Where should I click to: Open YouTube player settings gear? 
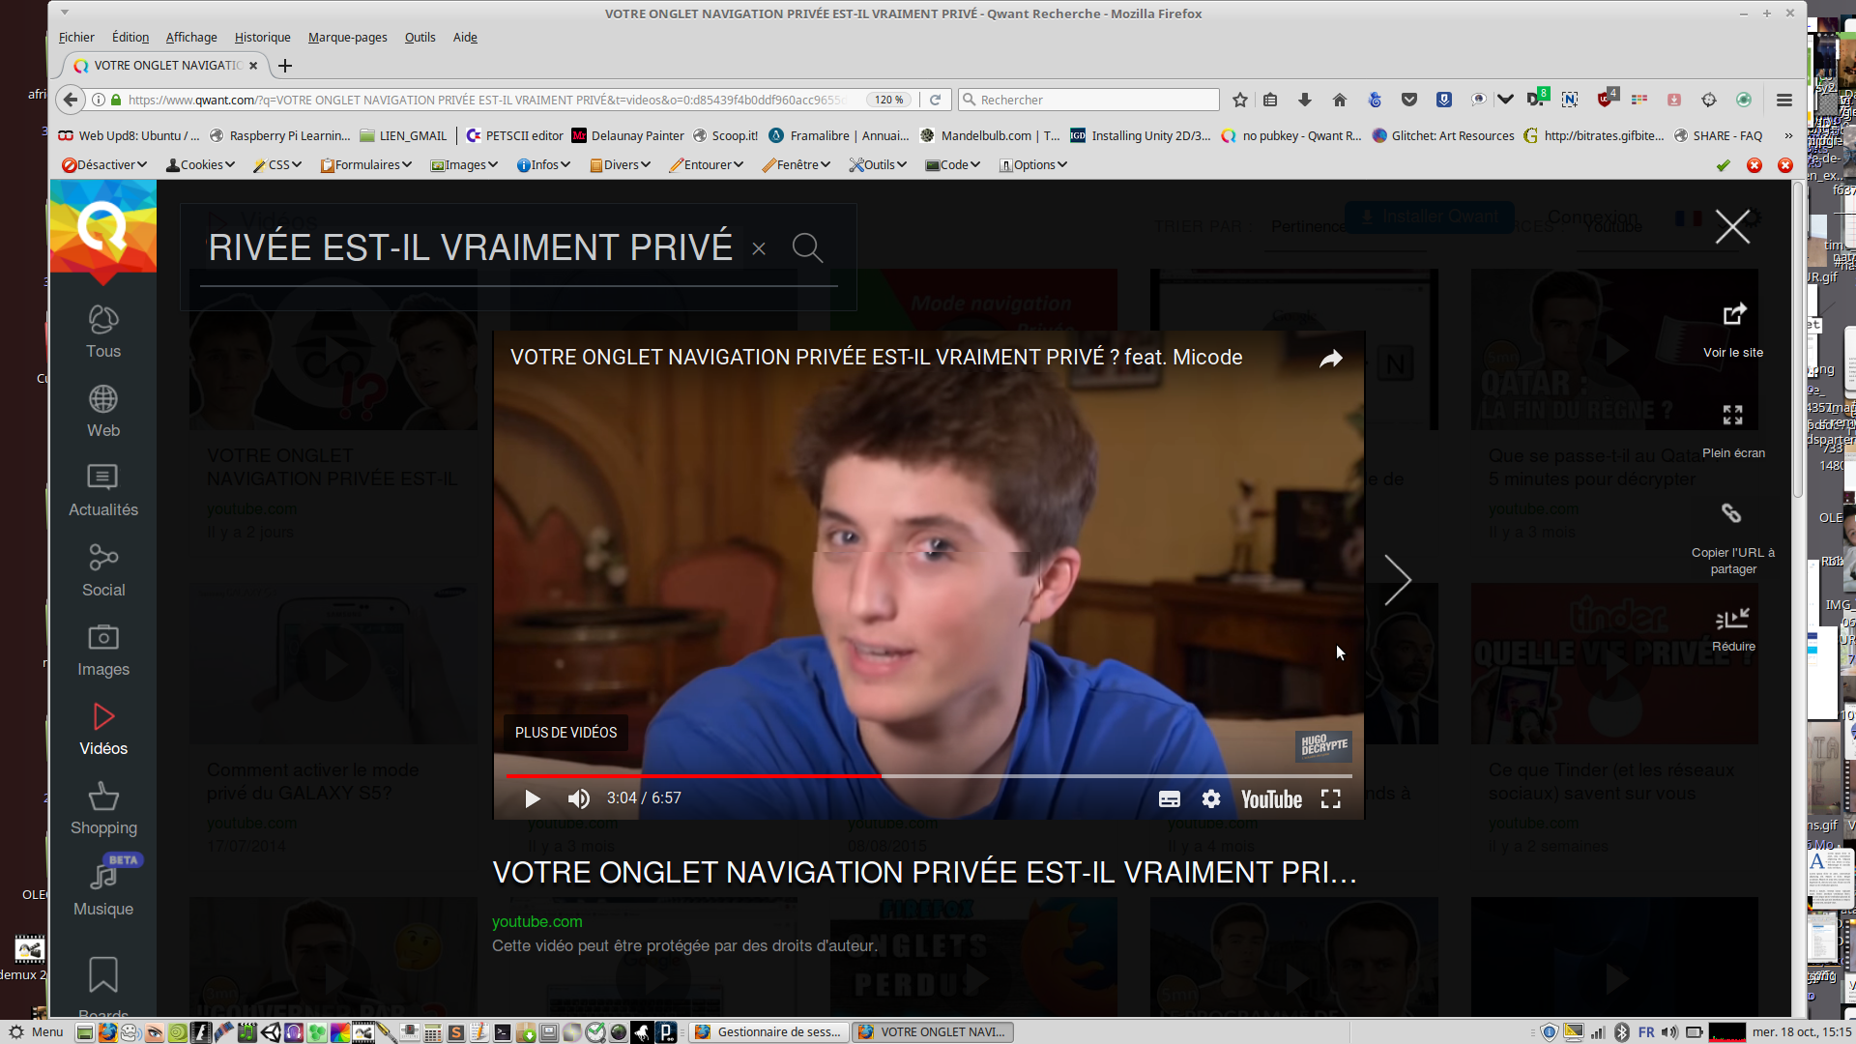pos(1211,798)
